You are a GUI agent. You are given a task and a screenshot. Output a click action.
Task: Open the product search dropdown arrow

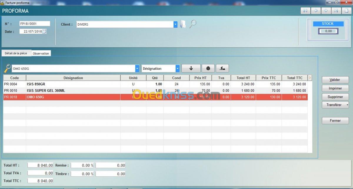[x=137, y=69]
